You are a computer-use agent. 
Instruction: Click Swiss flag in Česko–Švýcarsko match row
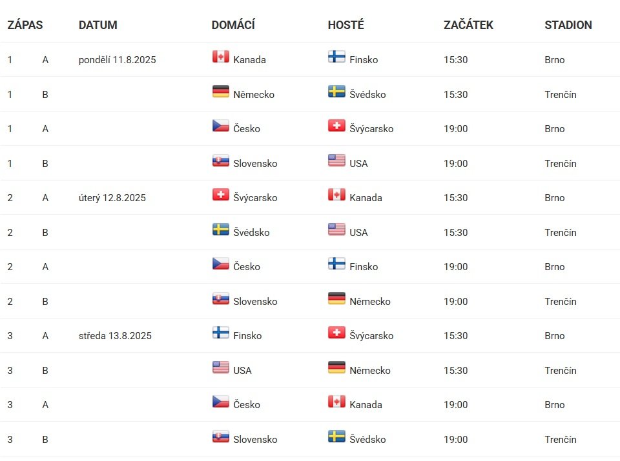[x=336, y=126]
